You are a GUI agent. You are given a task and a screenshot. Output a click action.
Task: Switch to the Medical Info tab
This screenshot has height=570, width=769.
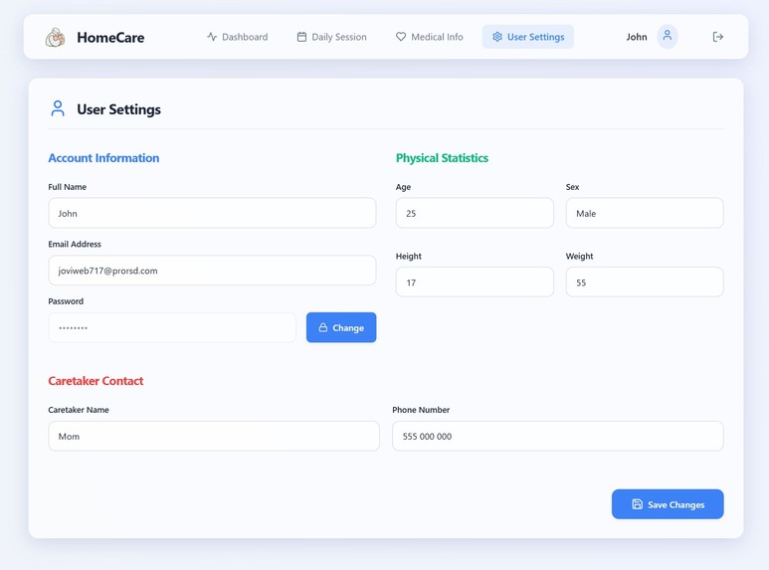tap(429, 37)
